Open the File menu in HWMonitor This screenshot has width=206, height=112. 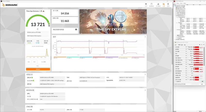(175, 3)
